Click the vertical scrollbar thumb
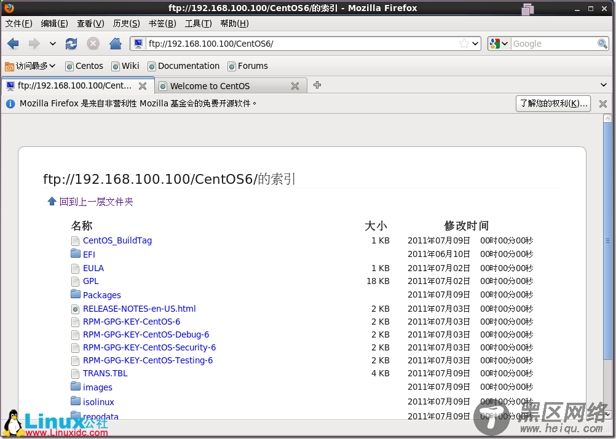This screenshot has height=439, width=616. tap(607, 241)
